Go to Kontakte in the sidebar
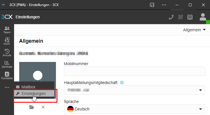The width and height of the screenshot is (210, 115). (7, 76)
